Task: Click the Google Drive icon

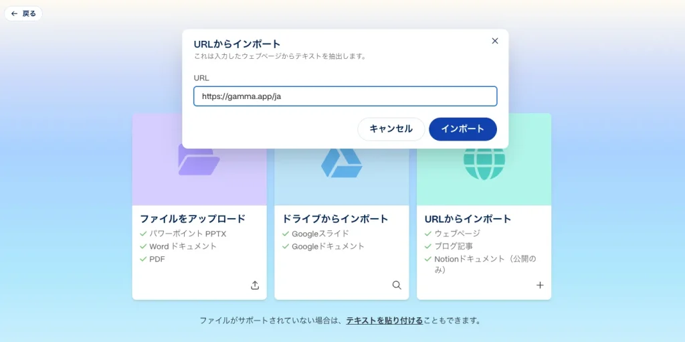Action: [x=342, y=163]
